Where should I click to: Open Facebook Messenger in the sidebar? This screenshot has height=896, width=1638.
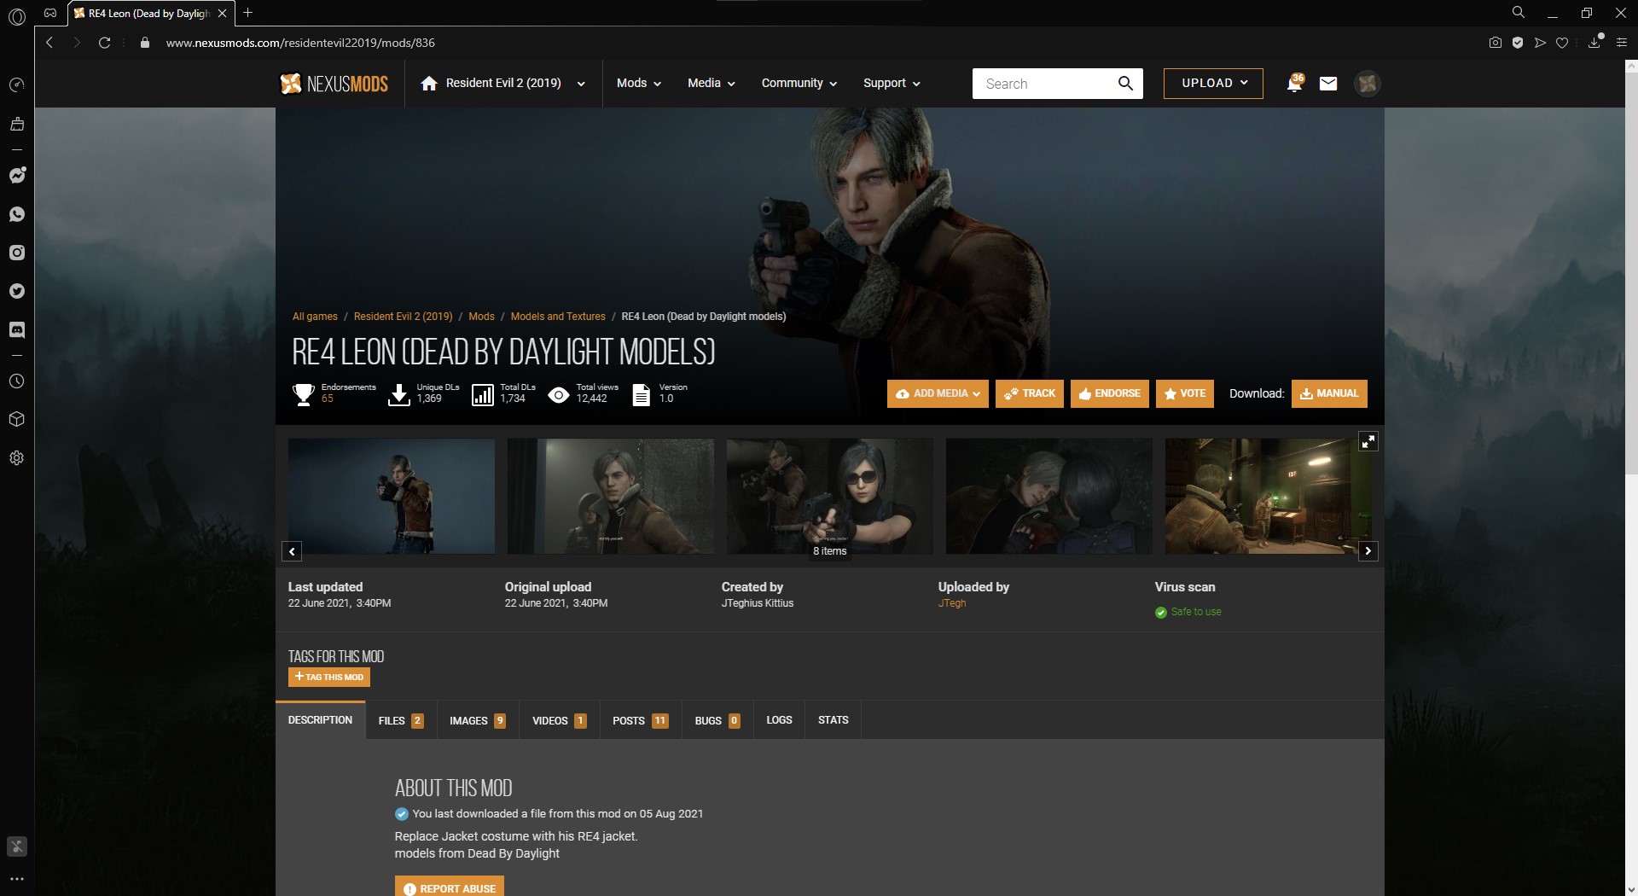[x=17, y=175]
